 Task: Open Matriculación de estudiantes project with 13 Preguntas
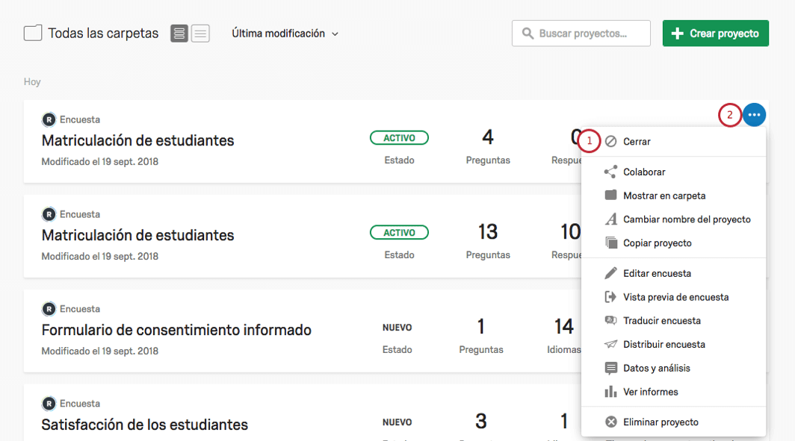[x=138, y=236]
